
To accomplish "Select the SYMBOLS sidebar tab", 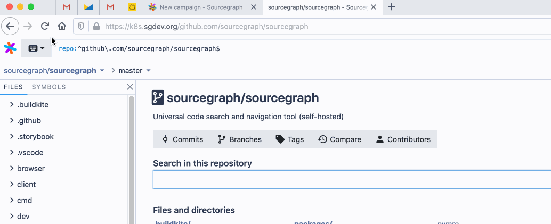I will click(x=49, y=87).
